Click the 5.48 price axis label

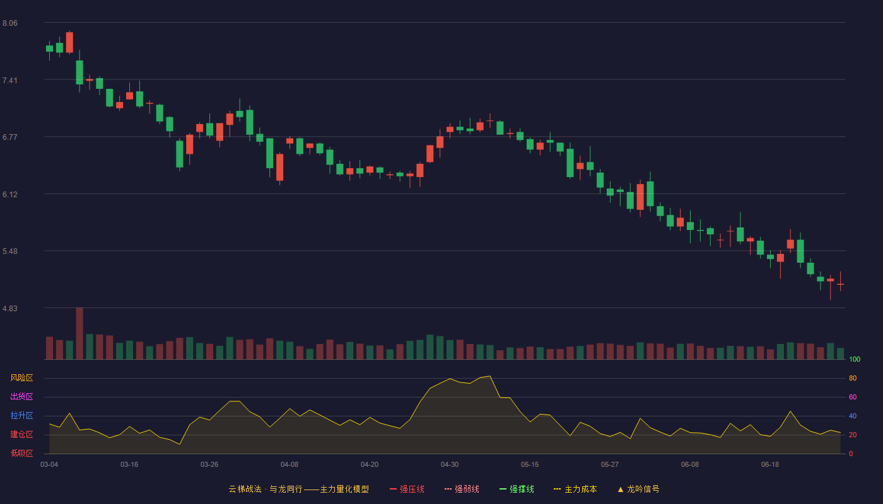10,251
